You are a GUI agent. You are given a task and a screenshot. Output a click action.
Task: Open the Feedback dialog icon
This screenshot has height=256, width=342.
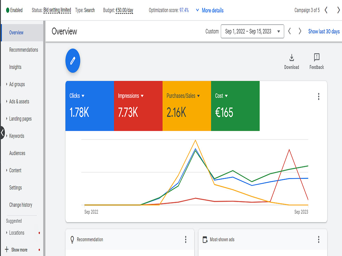click(316, 57)
